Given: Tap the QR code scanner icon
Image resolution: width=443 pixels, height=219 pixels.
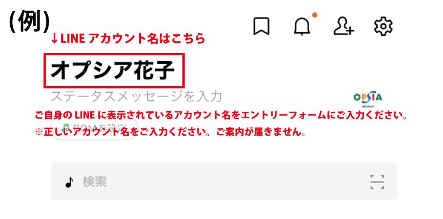Looking at the screenshot, I should (377, 182).
